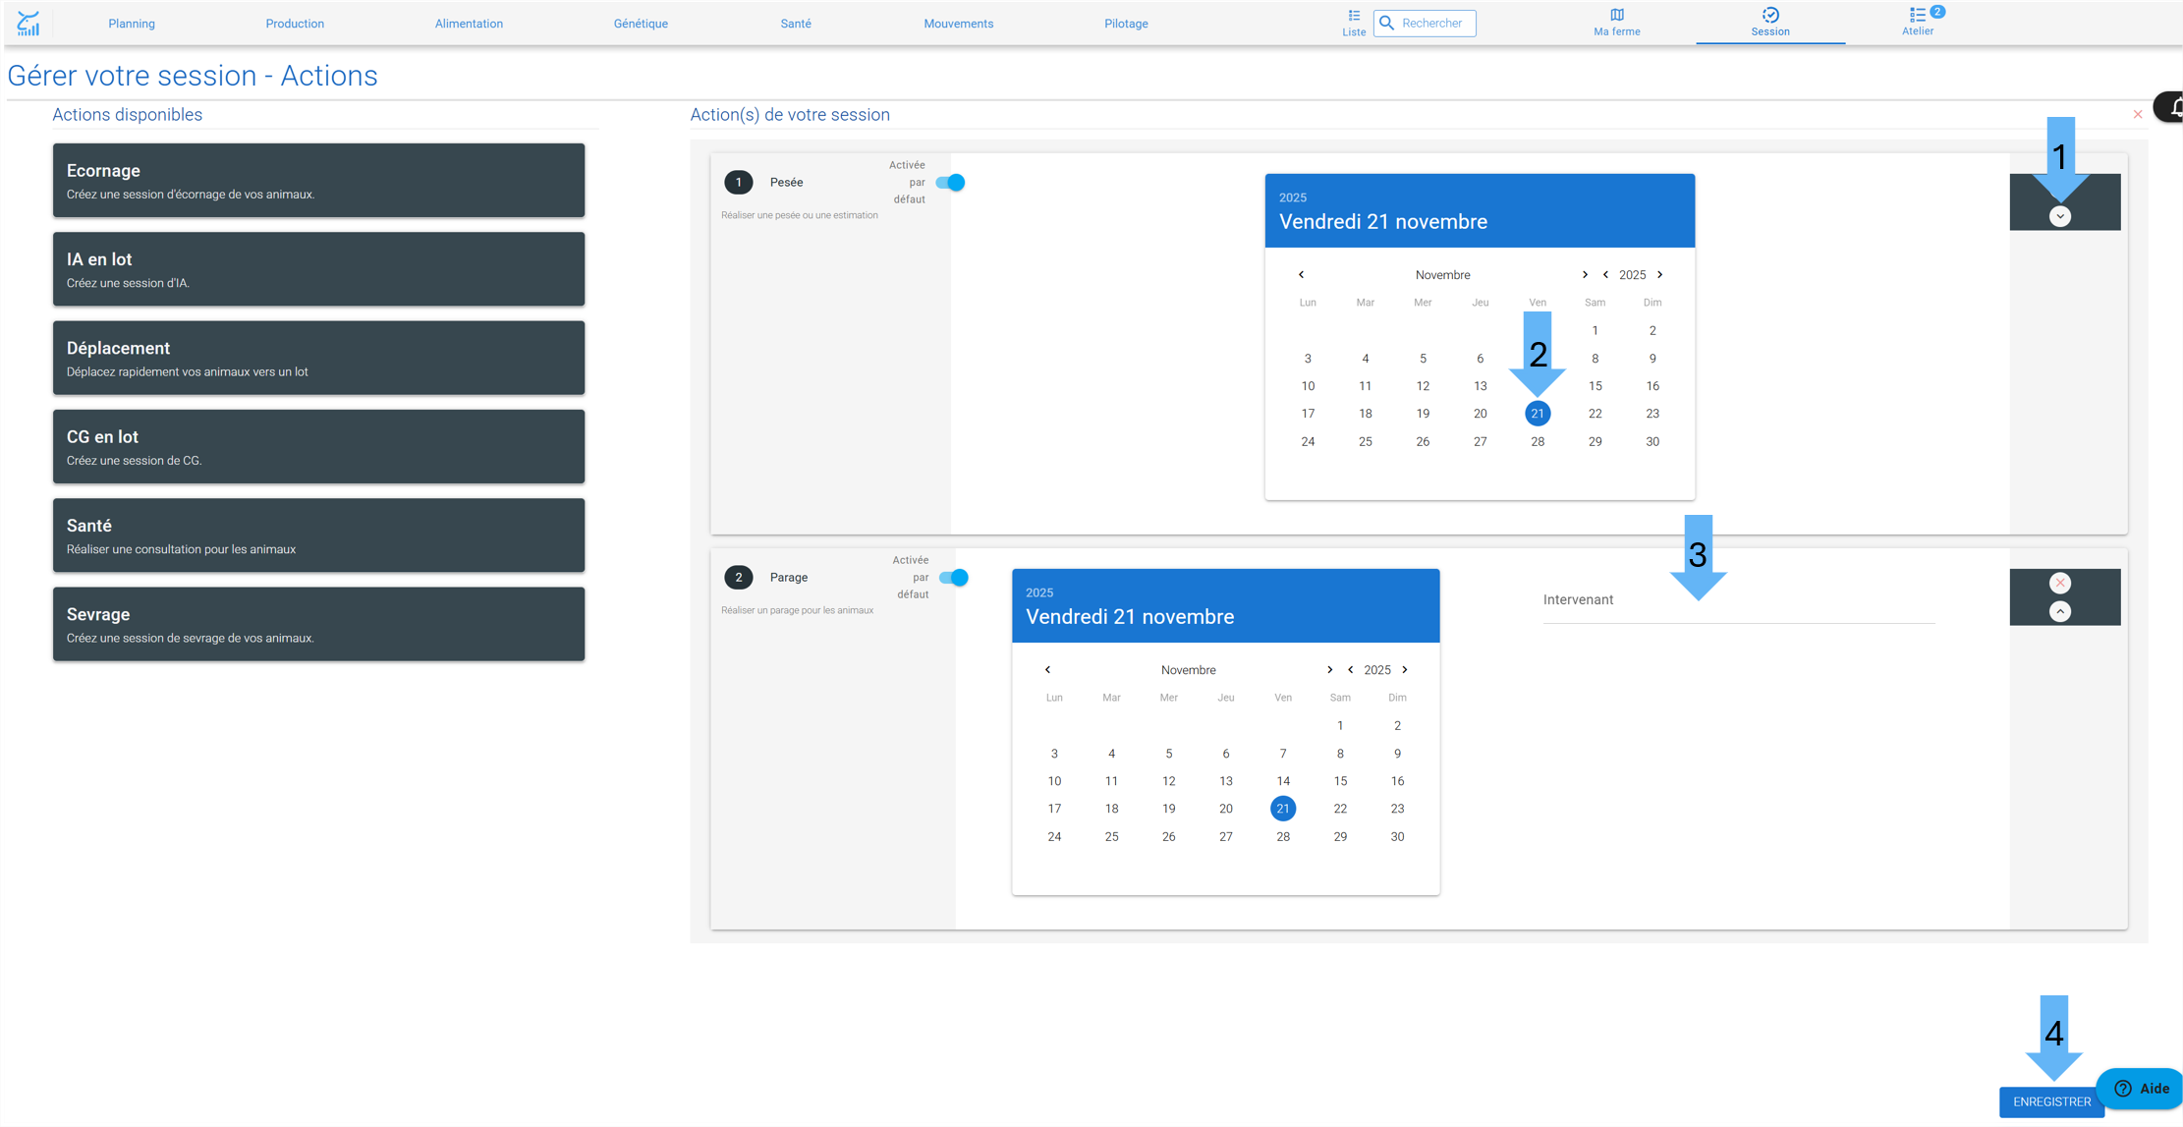This screenshot has height=1127, width=2183.
Task: Click the Rechercher search field
Action: (1425, 23)
